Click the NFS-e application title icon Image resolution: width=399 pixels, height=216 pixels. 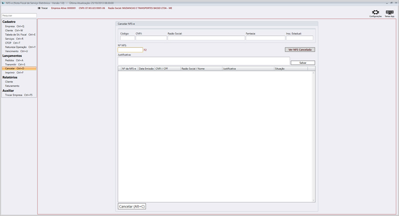click(3, 3)
